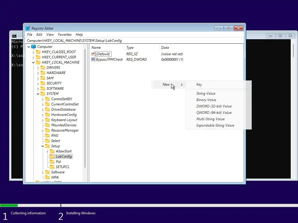
Task: Choose Binary Value from the submenu
Action: click(x=218, y=100)
